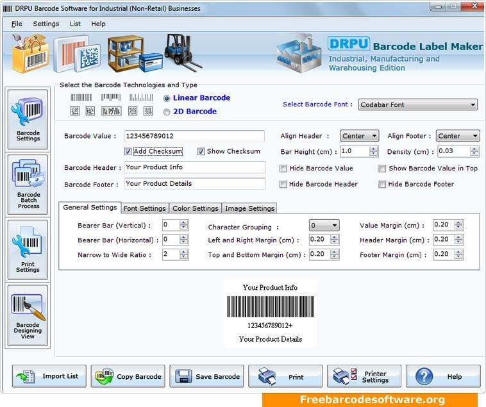Increase Bearer Bar (Vertical) value

[x=184, y=222]
